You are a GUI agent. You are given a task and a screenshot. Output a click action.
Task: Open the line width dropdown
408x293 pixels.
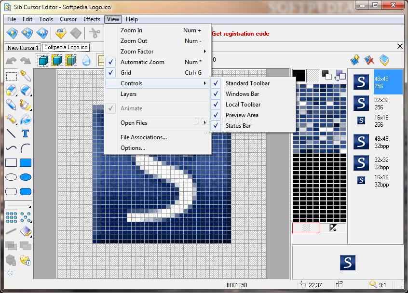coord(18,205)
